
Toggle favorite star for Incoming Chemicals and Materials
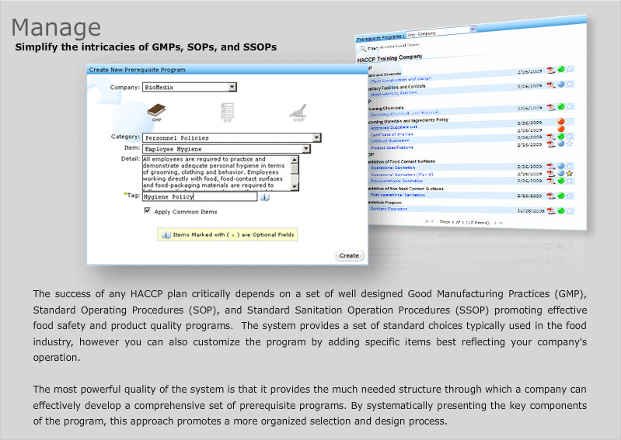pyautogui.click(x=570, y=106)
